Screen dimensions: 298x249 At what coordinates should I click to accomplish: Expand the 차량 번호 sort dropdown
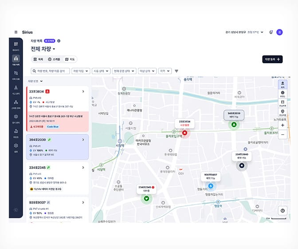tap(35, 81)
